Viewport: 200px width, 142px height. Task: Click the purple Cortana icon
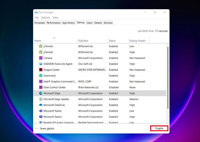41,58
